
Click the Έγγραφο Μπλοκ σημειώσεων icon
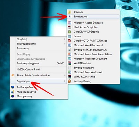69,50
